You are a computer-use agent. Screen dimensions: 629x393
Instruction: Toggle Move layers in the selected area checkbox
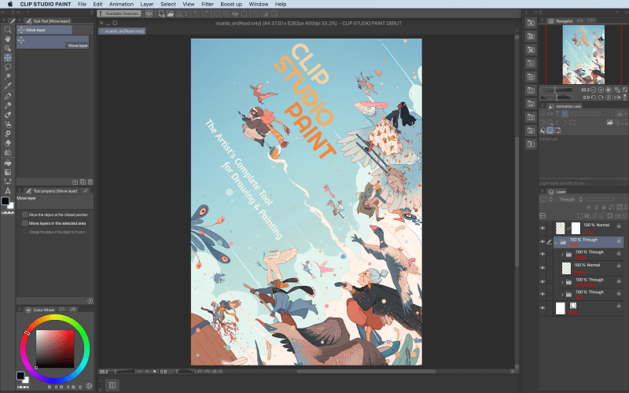(x=25, y=223)
